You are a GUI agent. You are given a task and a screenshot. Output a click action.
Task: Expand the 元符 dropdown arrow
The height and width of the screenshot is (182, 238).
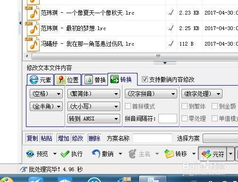[230, 154]
